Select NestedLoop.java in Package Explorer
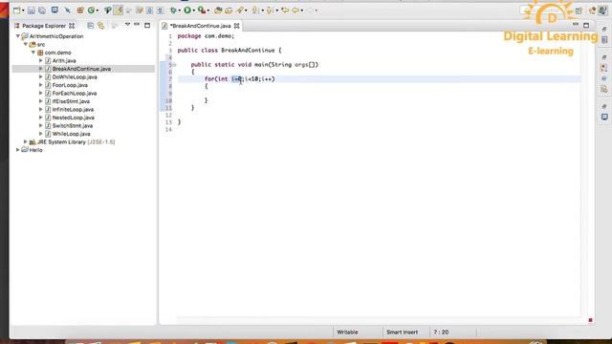The width and height of the screenshot is (612, 344). point(73,118)
